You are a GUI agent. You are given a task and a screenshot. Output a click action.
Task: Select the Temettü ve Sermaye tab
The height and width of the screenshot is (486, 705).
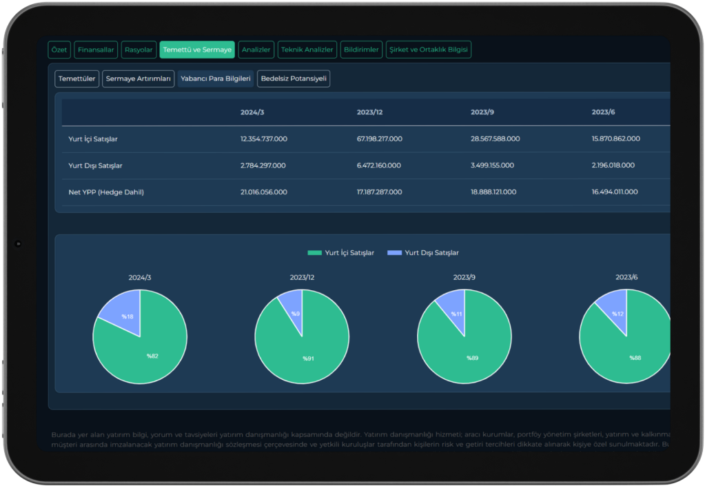click(x=197, y=50)
